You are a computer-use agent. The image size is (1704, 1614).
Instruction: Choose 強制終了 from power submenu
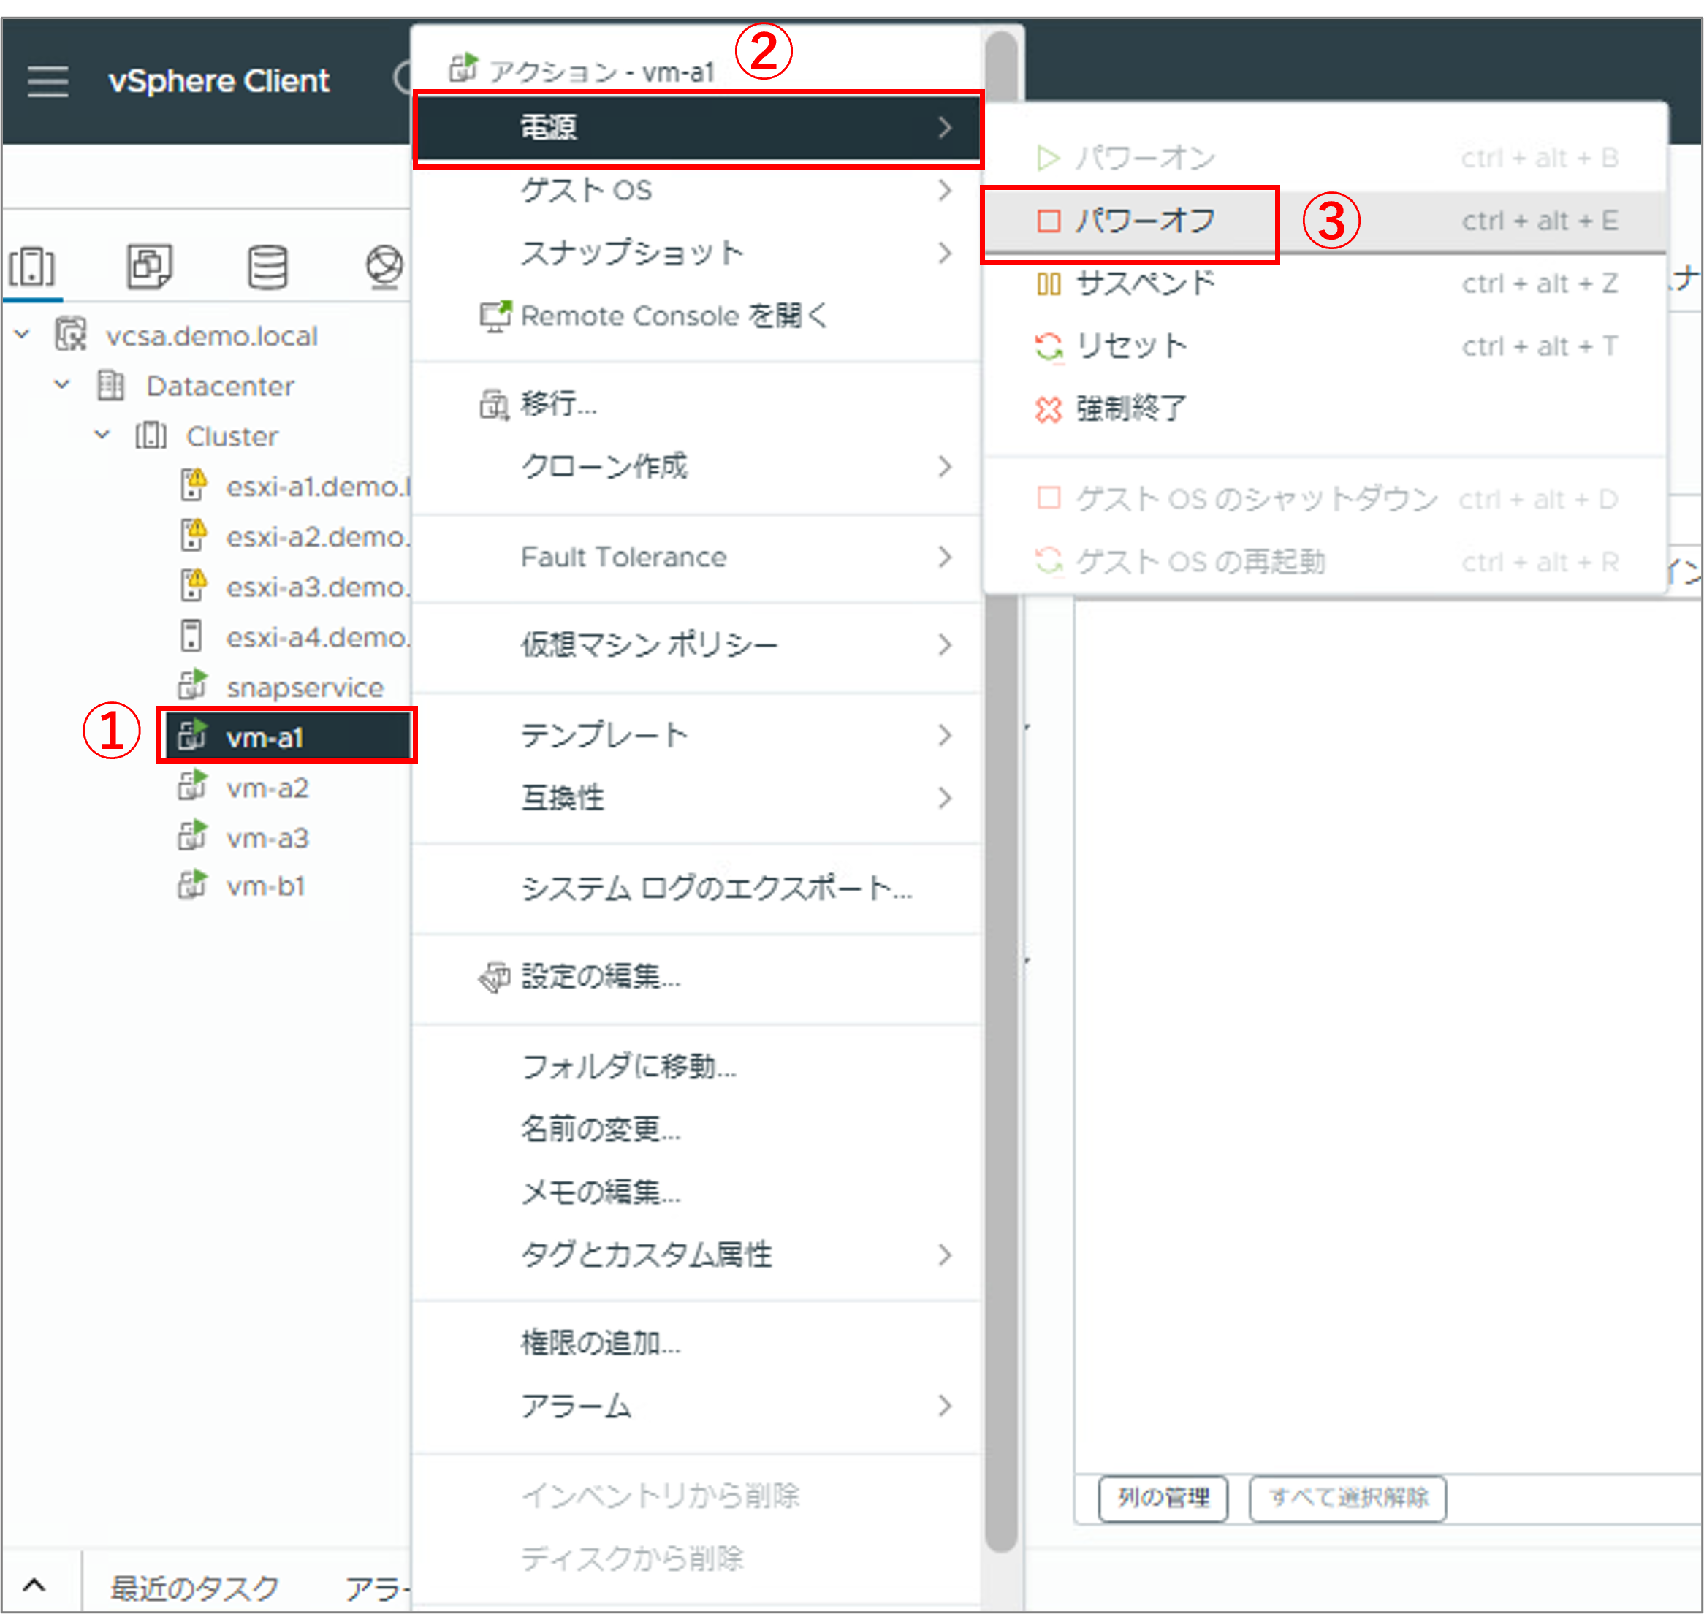pos(1325,409)
